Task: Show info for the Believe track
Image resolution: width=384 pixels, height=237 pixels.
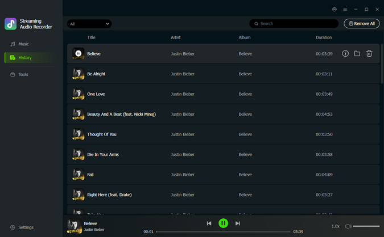Action: click(345, 53)
